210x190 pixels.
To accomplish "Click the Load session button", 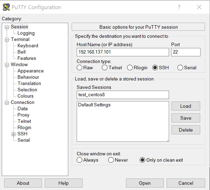I will pyautogui.click(x=186, y=106).
